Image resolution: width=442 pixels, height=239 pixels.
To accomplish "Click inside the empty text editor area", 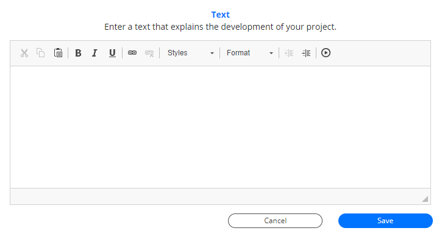I will [221, 127].
